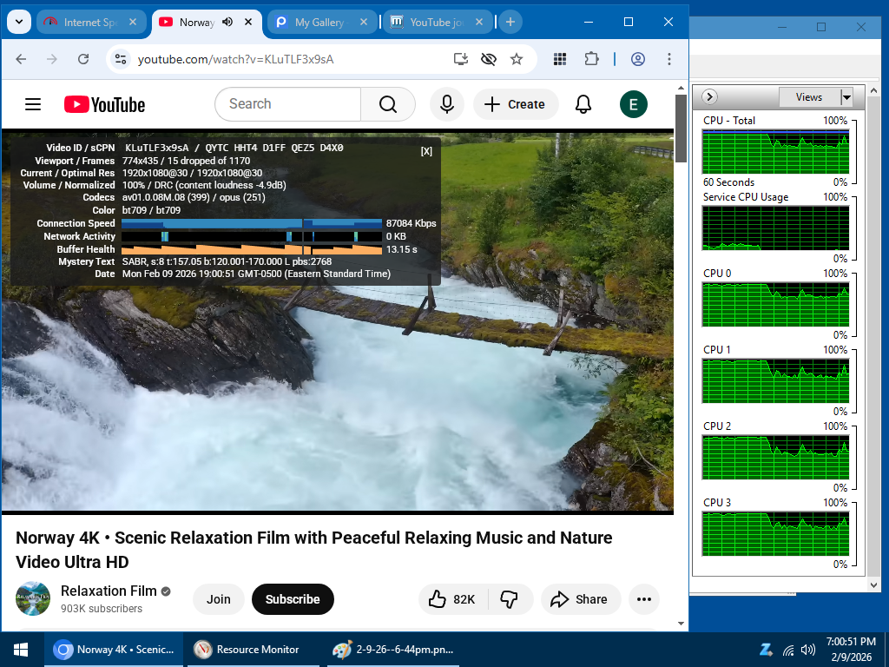Open the YouTube hamburger guide menu
This screenshot has height=667, width=889.
[33, 104]
